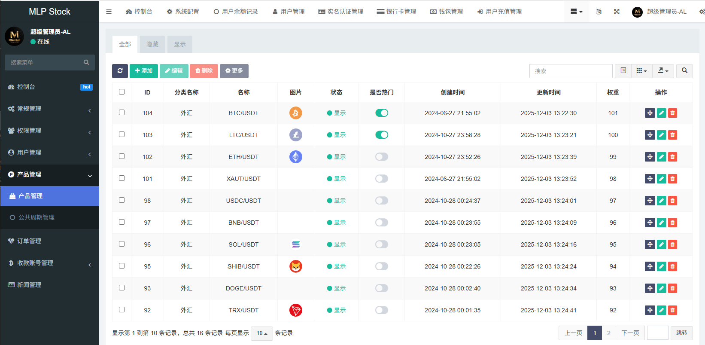Click the green 添加 button
705x345 pixels.
(x=144, y=71)
